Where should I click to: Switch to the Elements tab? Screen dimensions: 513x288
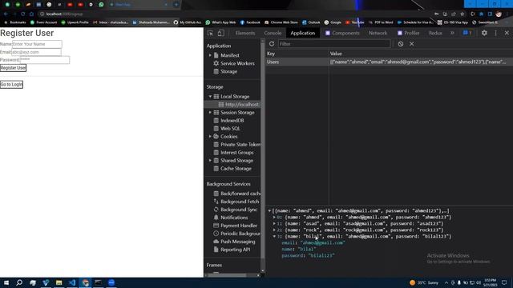[x=245, y=33]
